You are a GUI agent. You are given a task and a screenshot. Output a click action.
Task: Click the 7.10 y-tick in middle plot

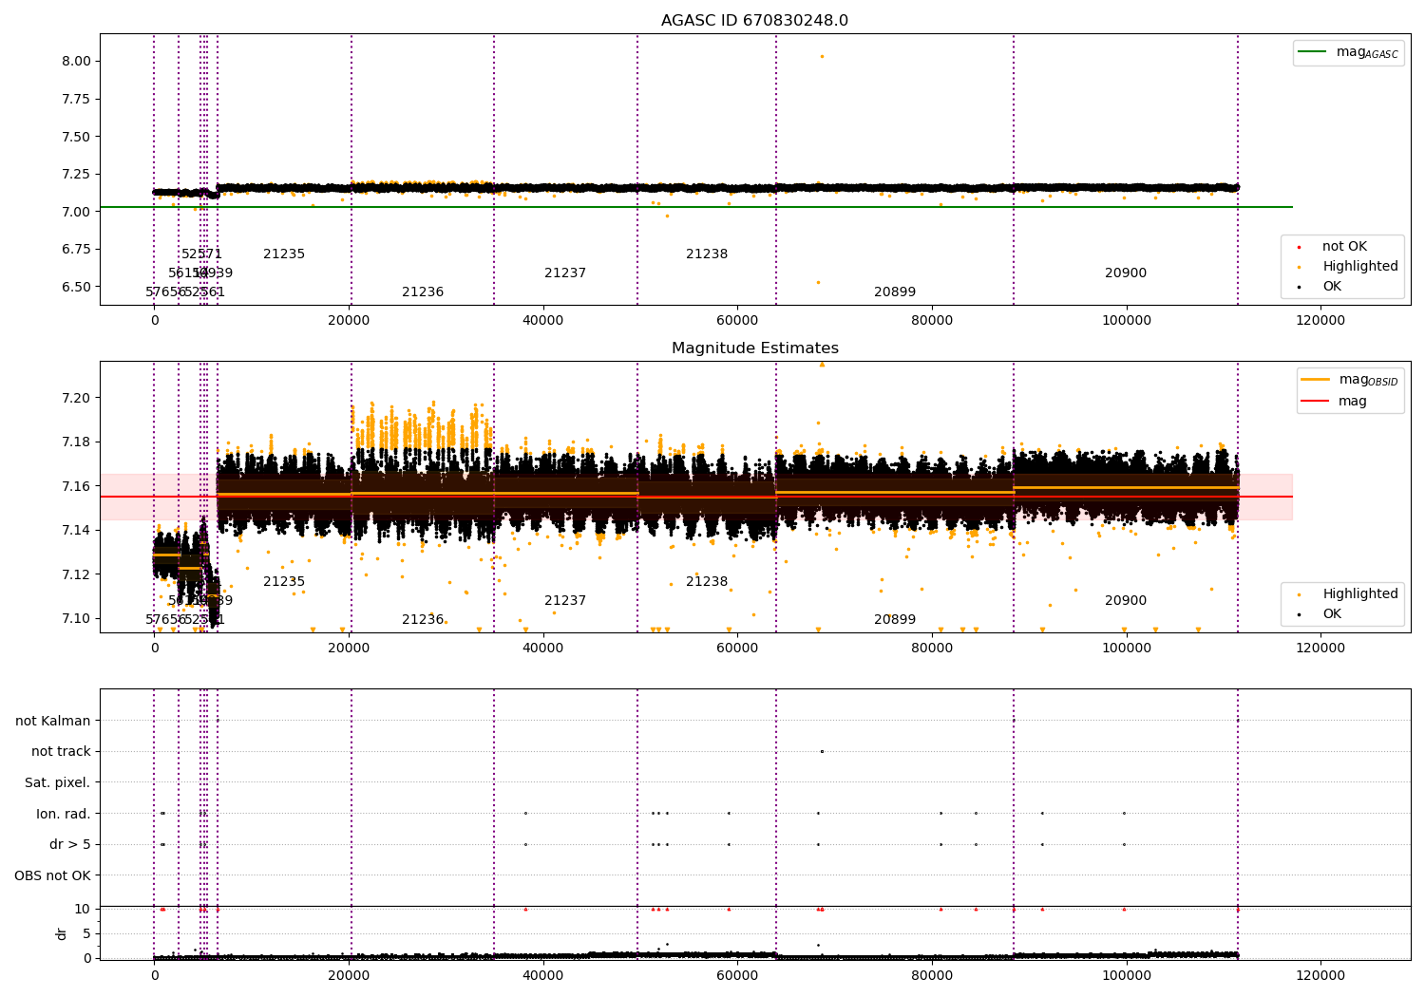click(76, 618)
